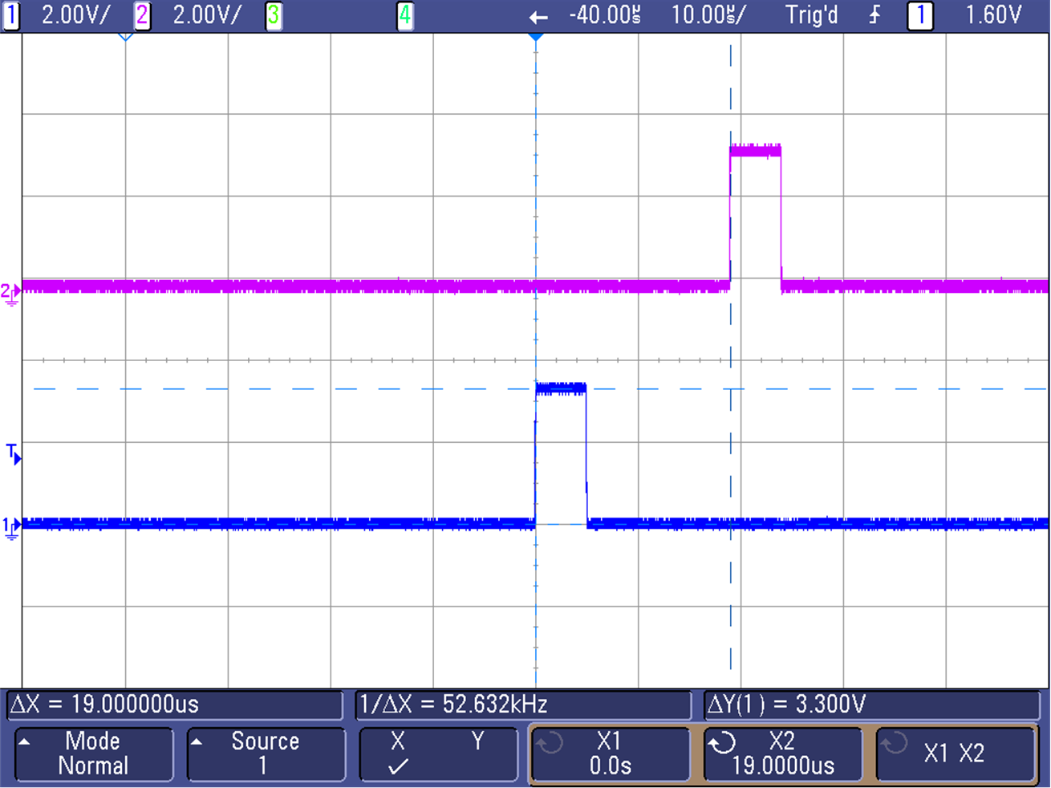Open the cursor Mode Normal menu
The width and height of the screenshot is (1051, 788).
[x=93, y=753]
